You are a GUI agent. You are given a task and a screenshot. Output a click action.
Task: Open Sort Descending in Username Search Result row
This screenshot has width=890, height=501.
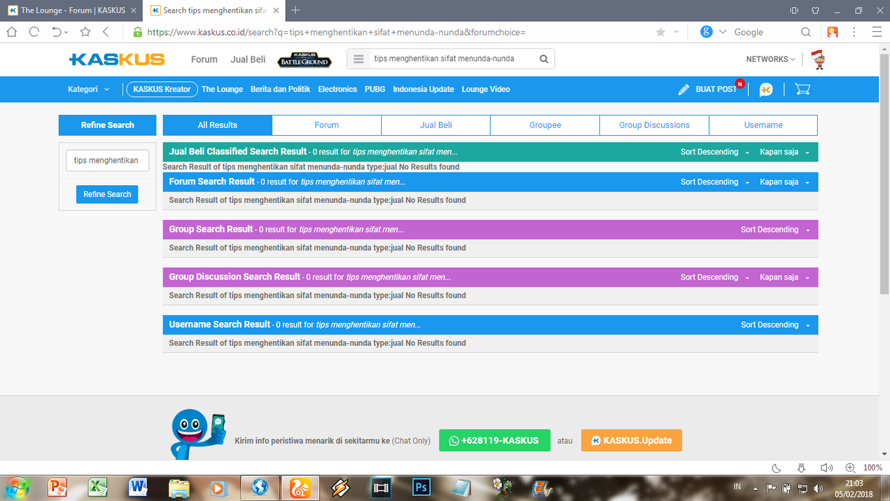775,325
